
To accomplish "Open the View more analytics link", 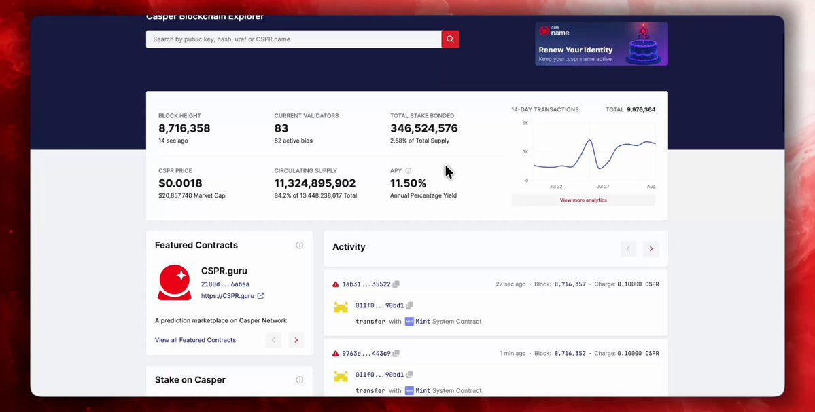I will pos(583,200).
